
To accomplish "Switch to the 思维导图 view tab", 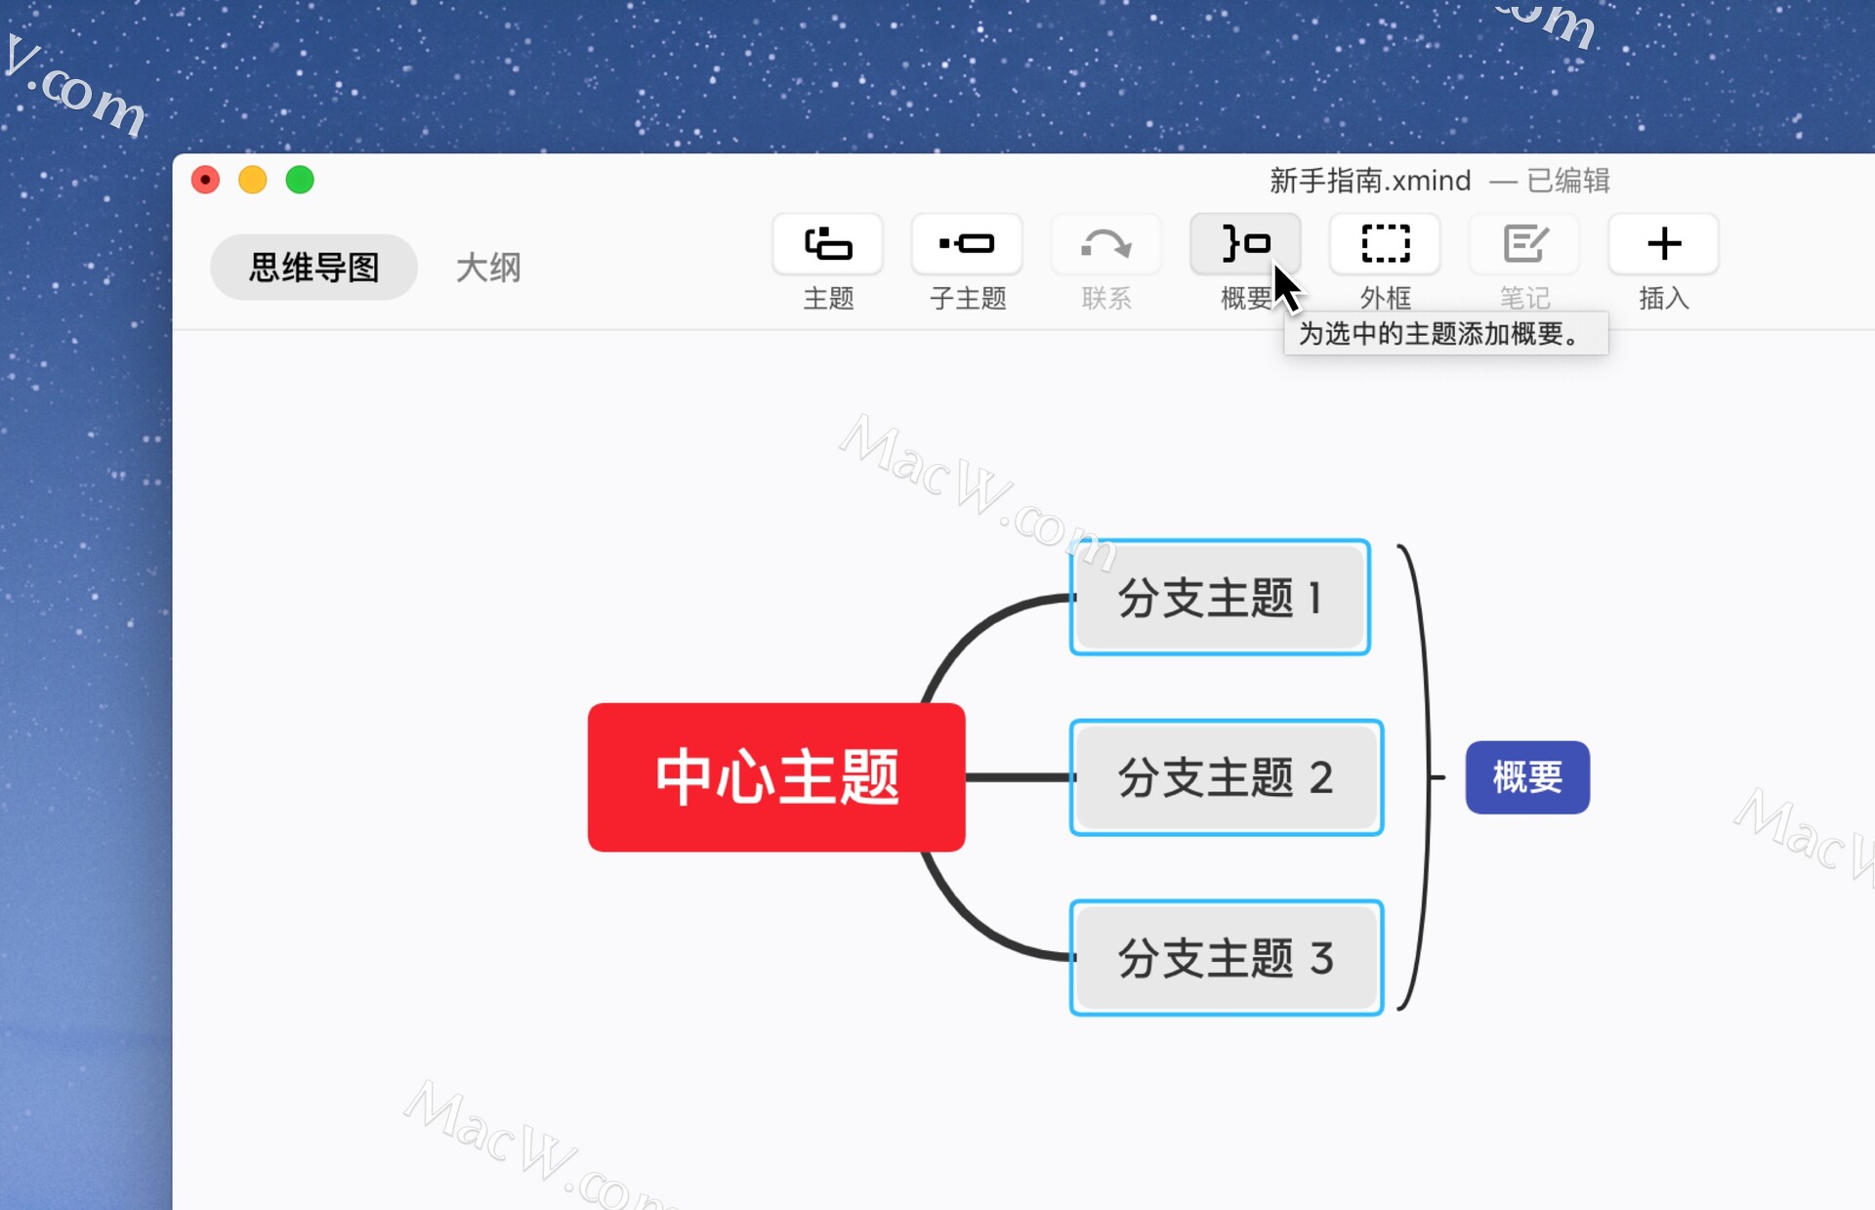I will [x=313, y=268].
